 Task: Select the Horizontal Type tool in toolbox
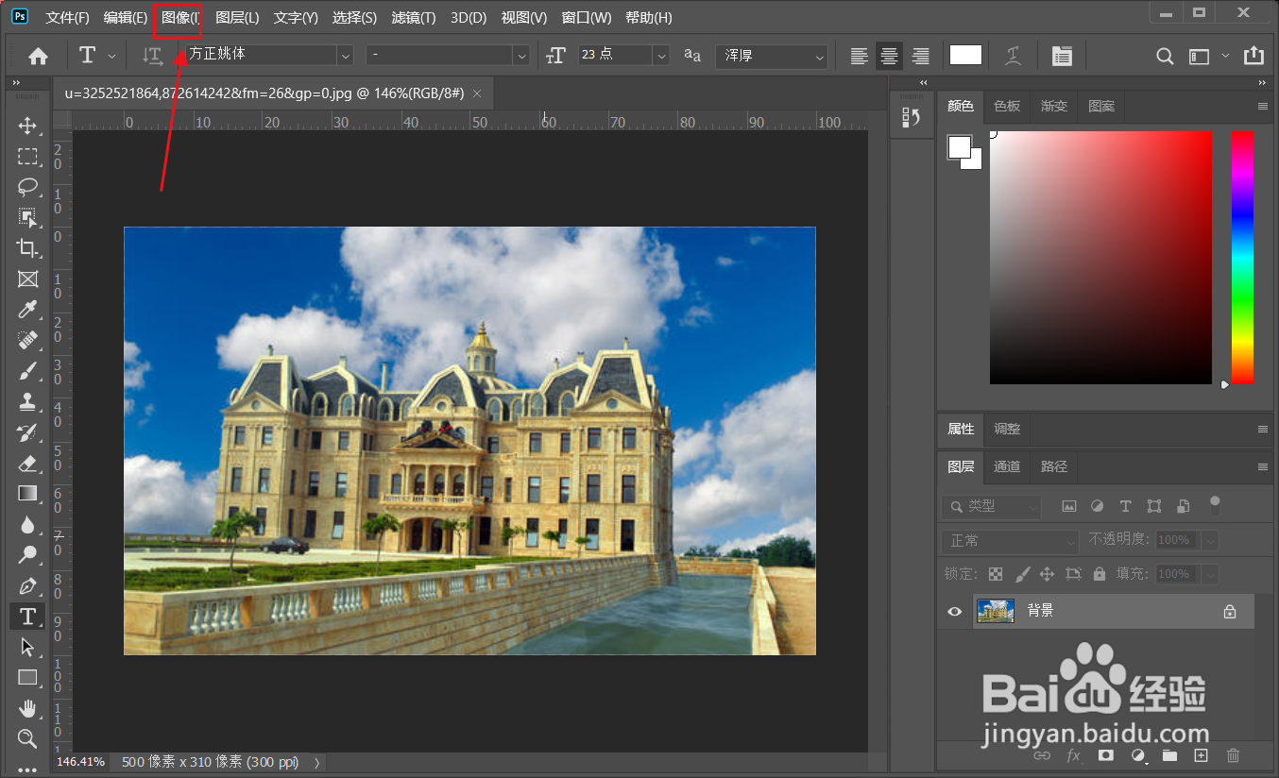[27, 617]
